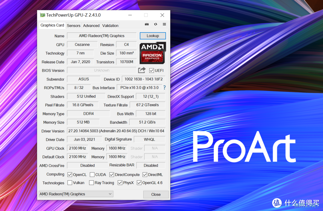This screenshot has height=211, width=323.
Task: Click the Texture Fillrate value 67.2 GTexel/s
Action: 147,105
